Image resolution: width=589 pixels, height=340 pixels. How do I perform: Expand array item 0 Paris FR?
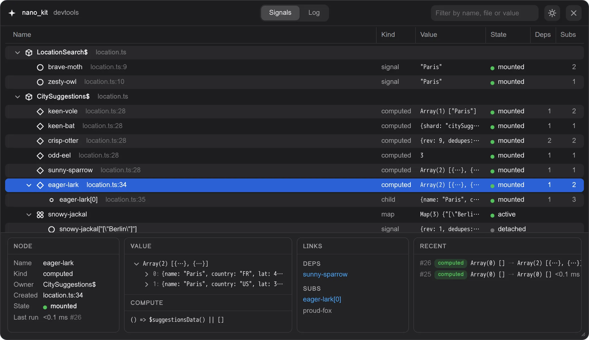click(x=146, y=274)
